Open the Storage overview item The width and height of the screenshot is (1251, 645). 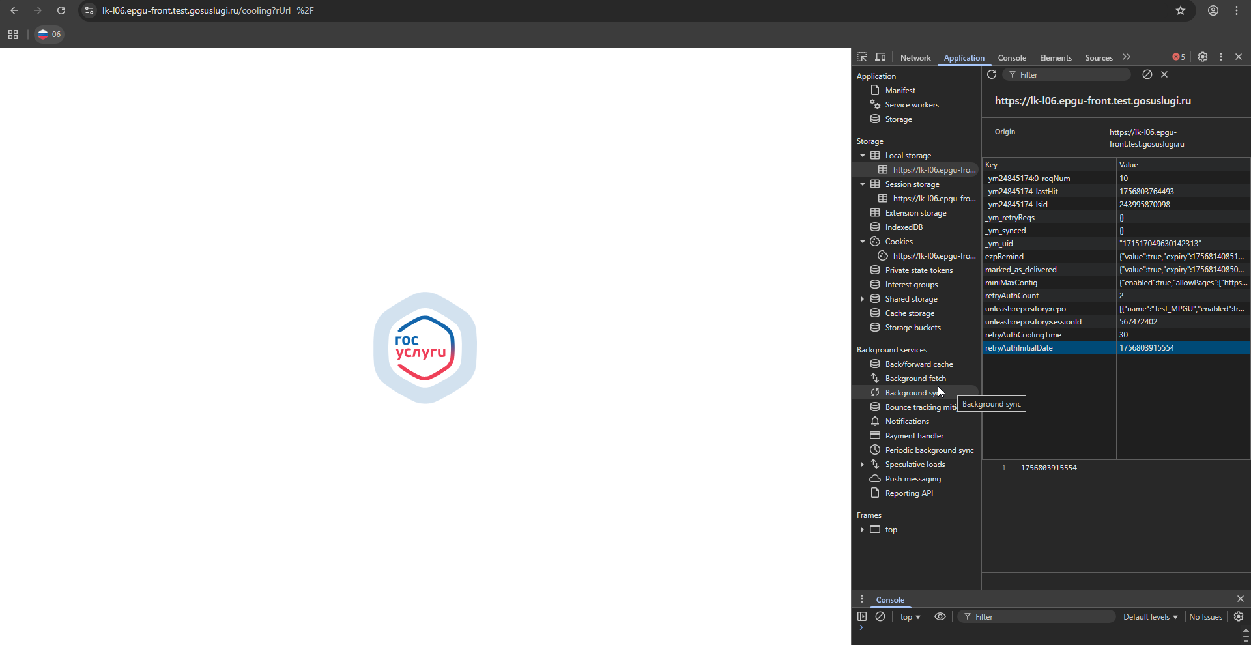coord(898,119)
